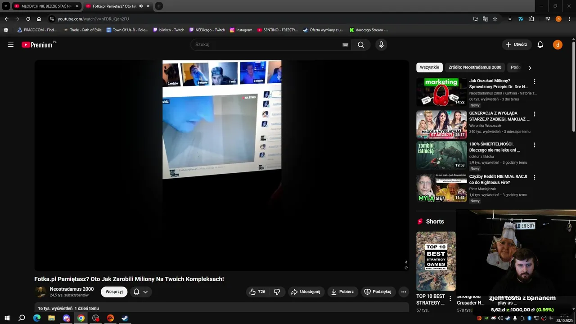Open a new Chrome tab
Image resolution: width=576 pixels, height=324 pixels.
click(159, 6)
